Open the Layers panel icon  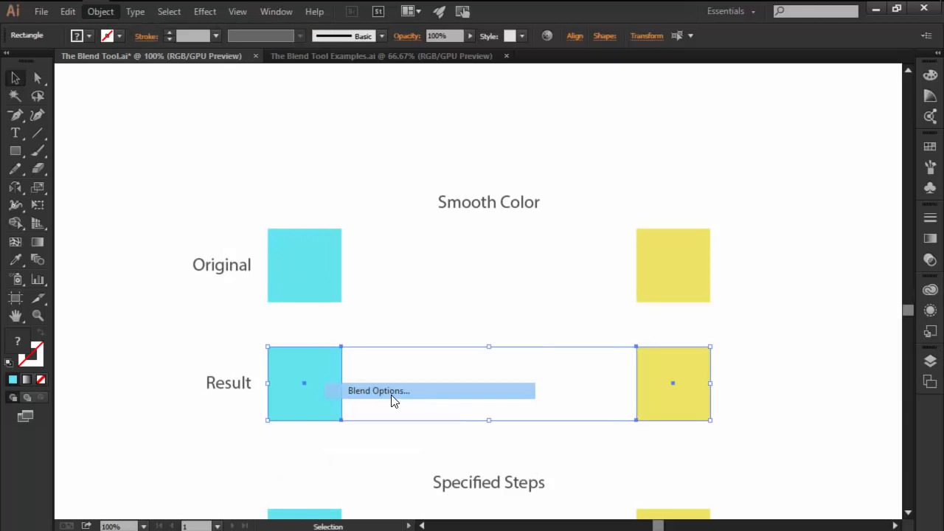930,361
